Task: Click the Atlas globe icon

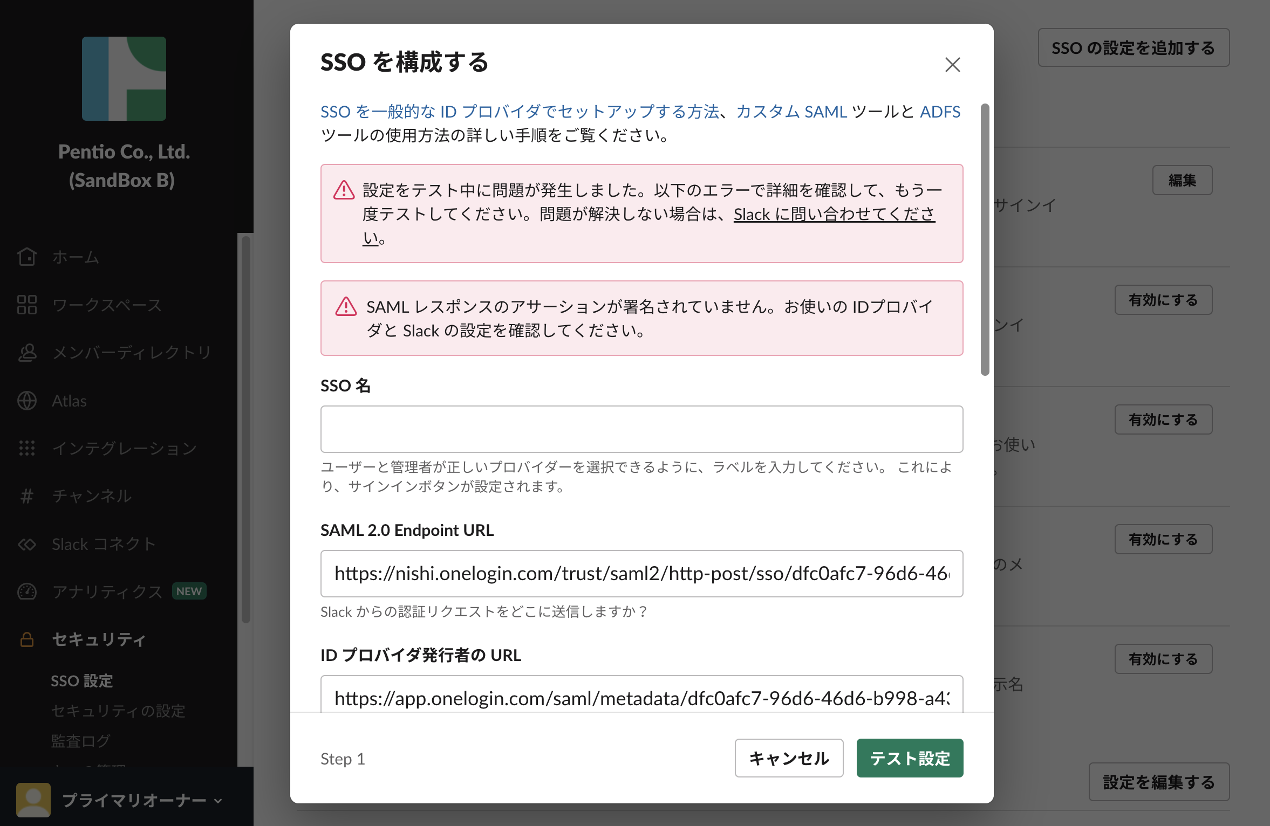Action: click(x=27, y=401)
